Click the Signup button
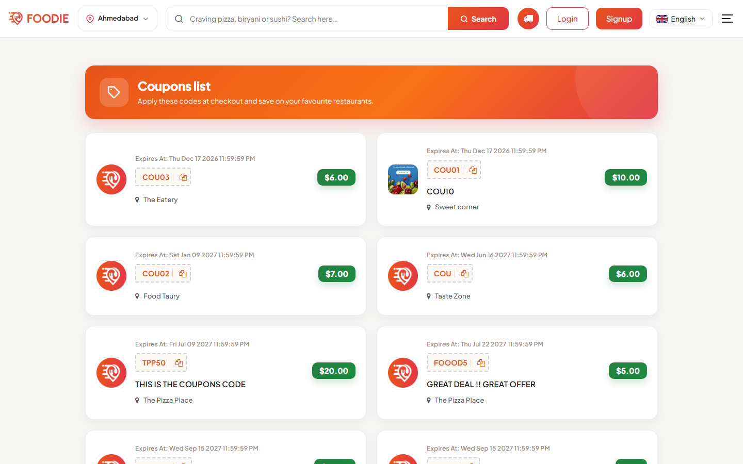This screenshot has height=464, width=743. [619, 19]
